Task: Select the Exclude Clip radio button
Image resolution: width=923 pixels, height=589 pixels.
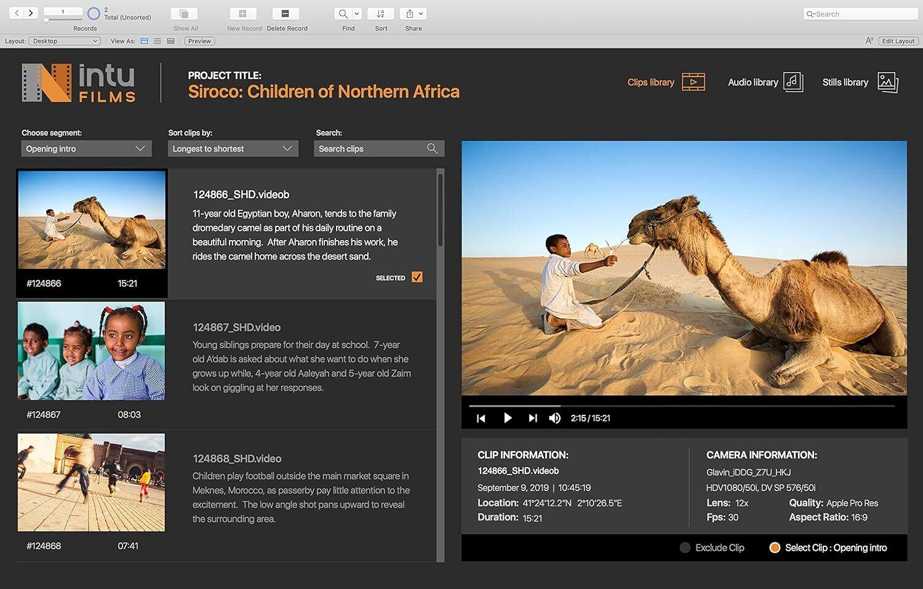Action: tap(685, 548)
